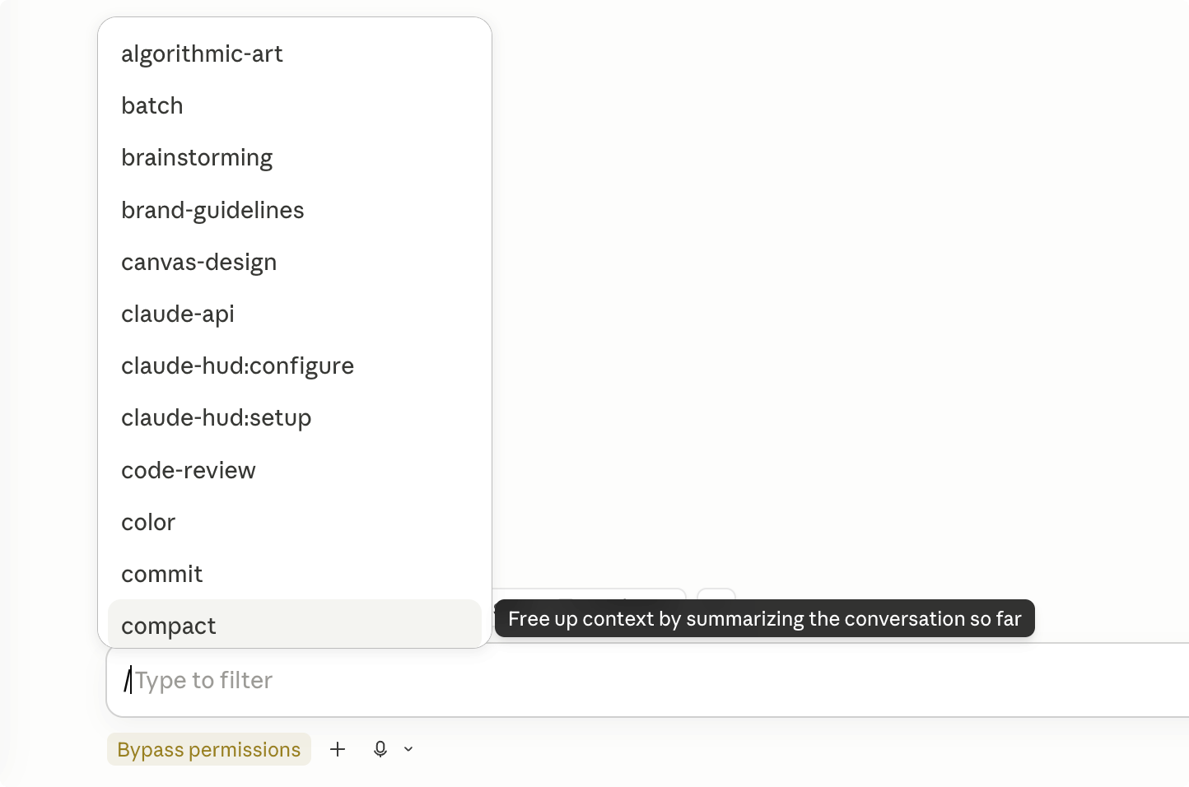The image size is (1189, 787).
Task: Expand the microphone options chevron
Action: click(x=408, y=749)
